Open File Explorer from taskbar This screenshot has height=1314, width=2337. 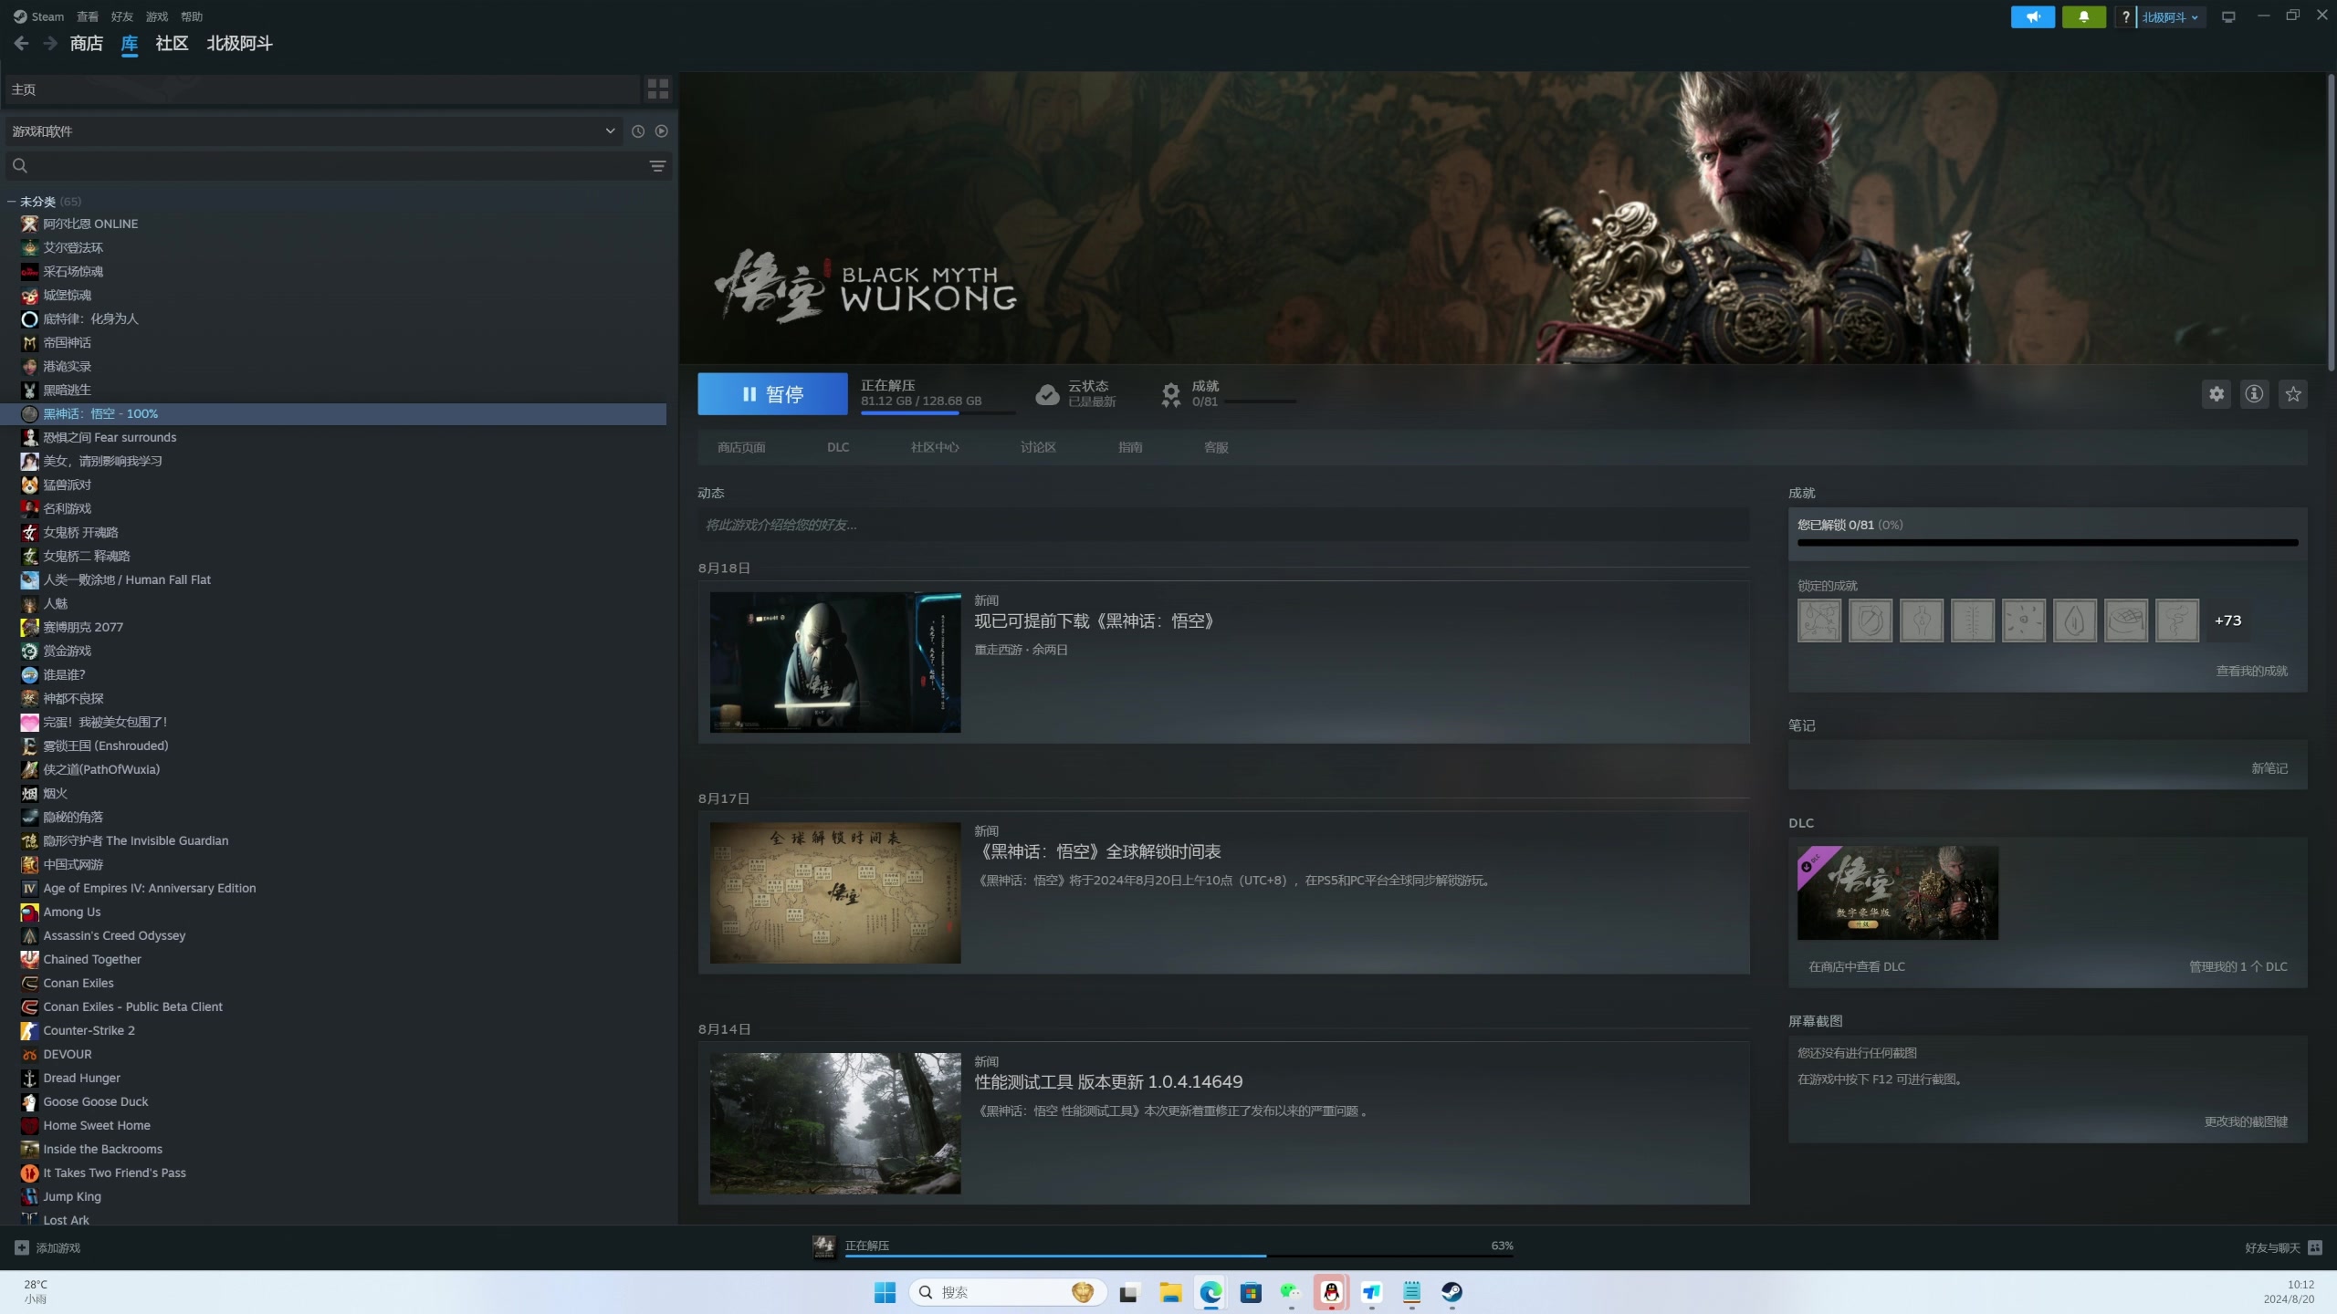point(1170,1292)
